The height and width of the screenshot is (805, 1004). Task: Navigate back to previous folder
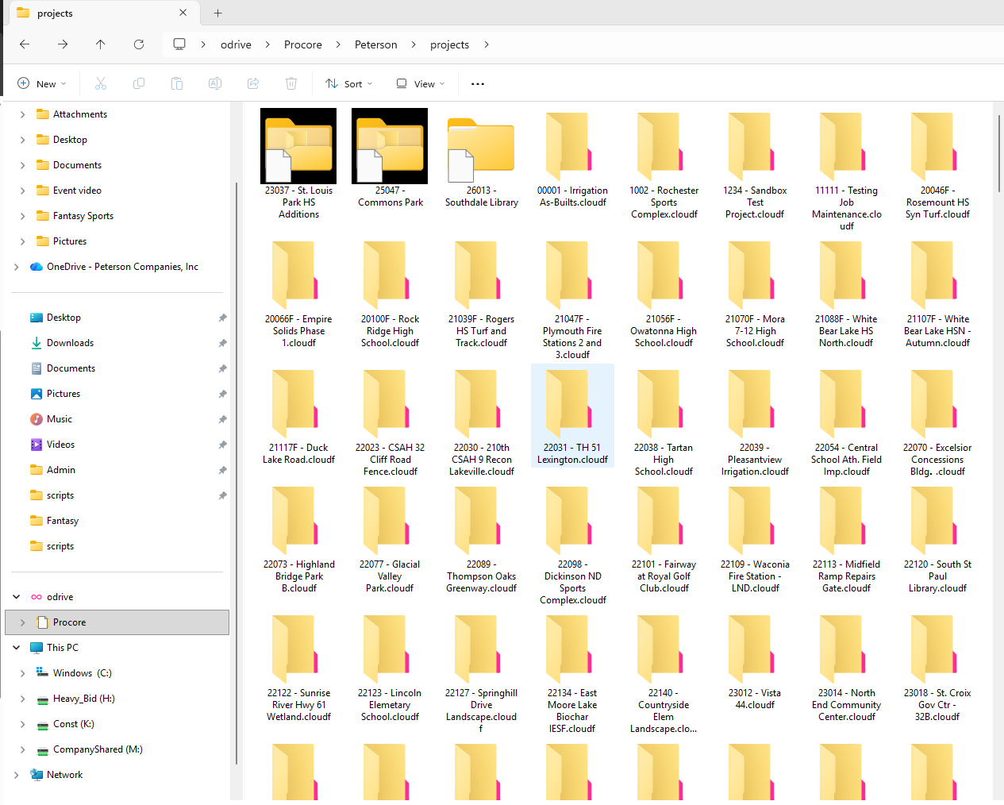[25, 44]
